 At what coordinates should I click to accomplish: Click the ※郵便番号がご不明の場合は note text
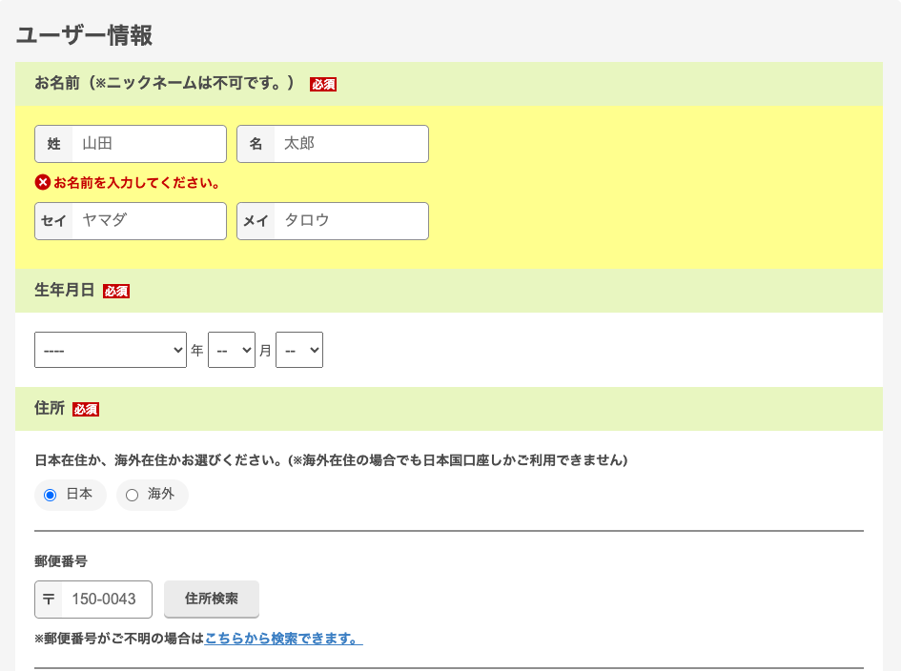pyautogui.click(x=119, y=639)
